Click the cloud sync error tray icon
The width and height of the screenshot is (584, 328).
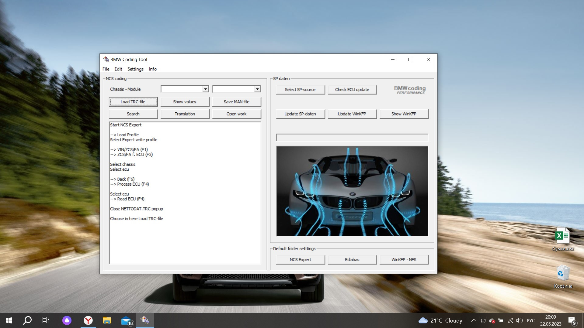pyautogui.click(x=492, y=321)
